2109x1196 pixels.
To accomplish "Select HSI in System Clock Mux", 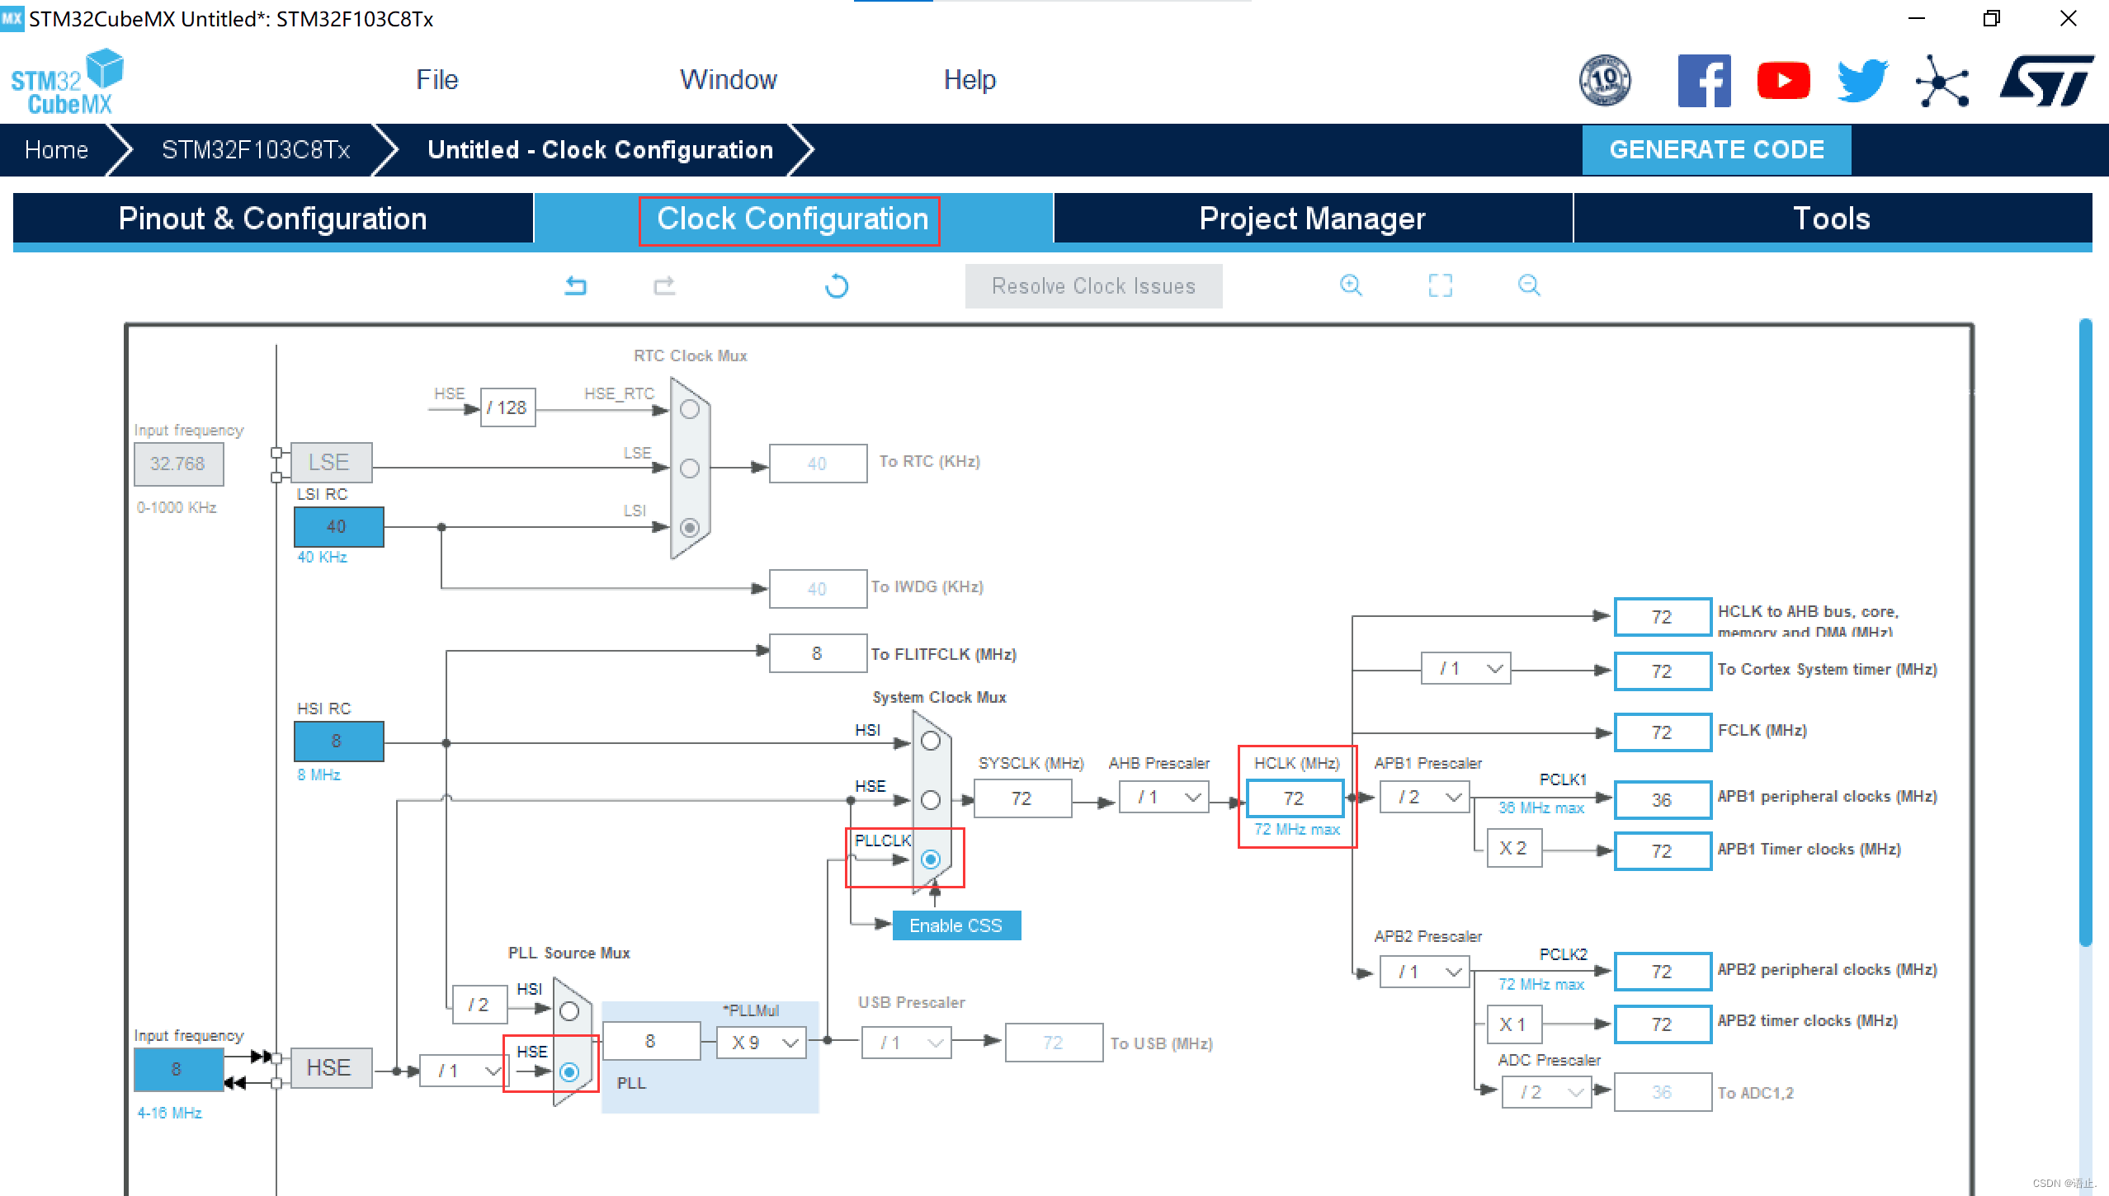I will pos(930,741).
